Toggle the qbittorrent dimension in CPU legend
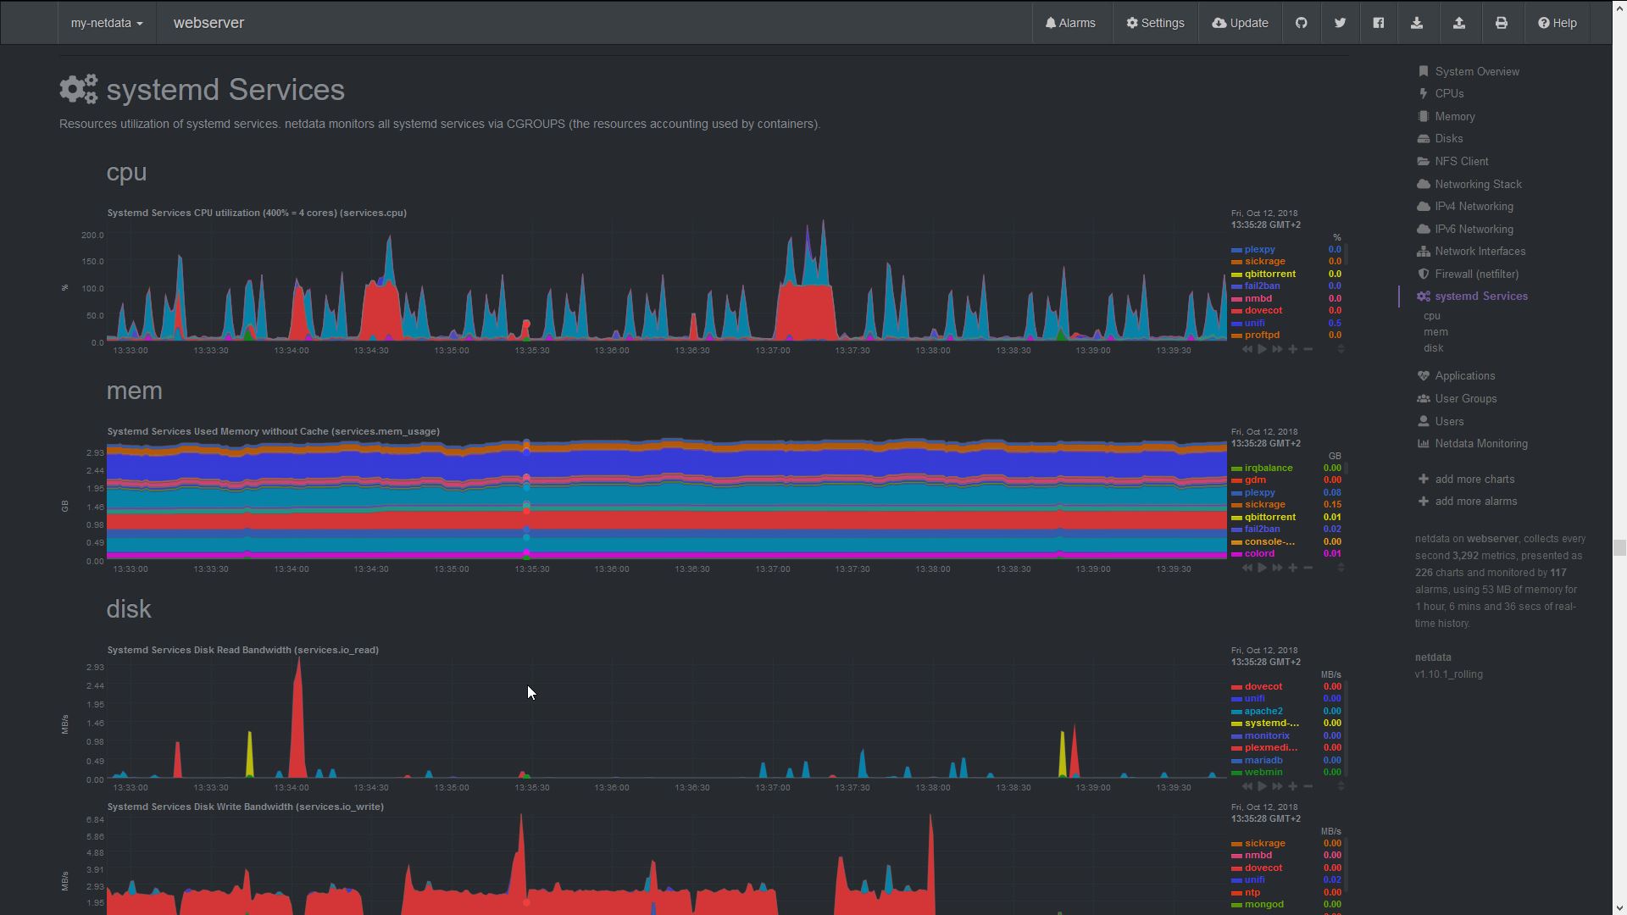Viewport: 1627px width, 915px height. (x=1269, y=274)
